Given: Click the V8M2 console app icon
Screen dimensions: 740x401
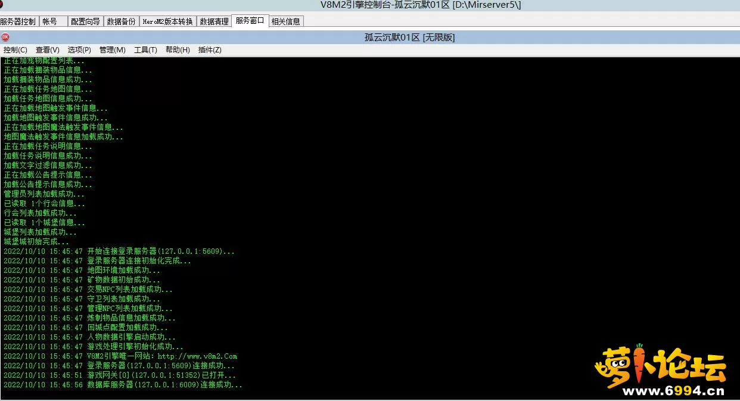Looking at the screenshot, I should coord(2,5).
